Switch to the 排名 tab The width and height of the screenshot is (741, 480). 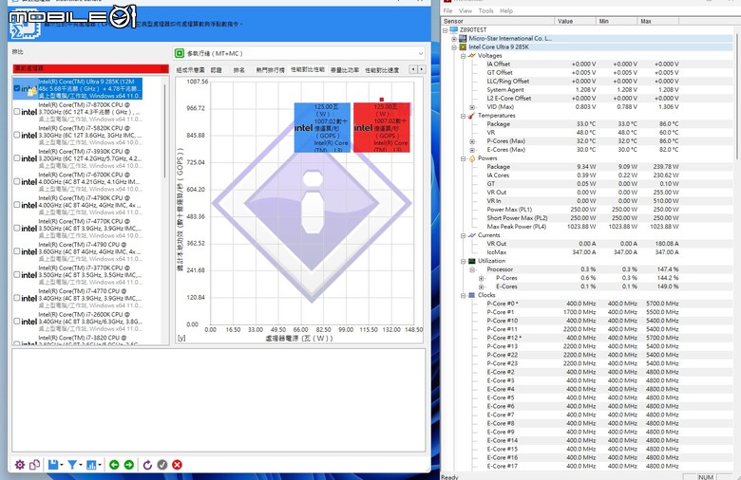pos(239,70)
